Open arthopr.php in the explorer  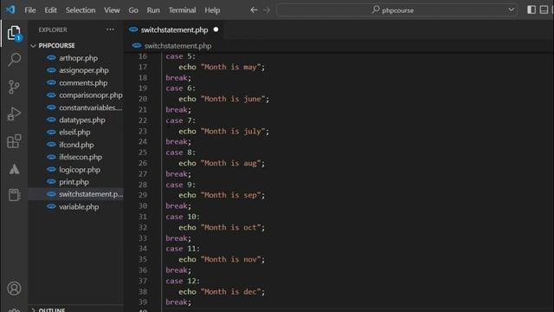click(79, 58)
